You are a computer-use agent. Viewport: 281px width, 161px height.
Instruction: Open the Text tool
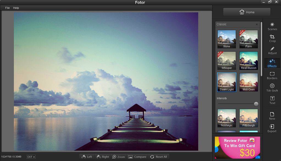tap(272, 100)
